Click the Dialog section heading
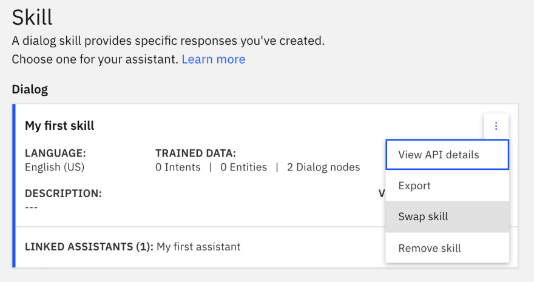The height and width of the screenshot is (282, 534). (30, 89)
